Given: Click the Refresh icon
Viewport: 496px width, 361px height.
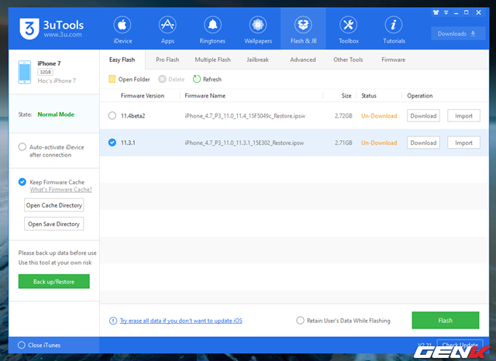Looking at the screenshot, I should point(197,79).
